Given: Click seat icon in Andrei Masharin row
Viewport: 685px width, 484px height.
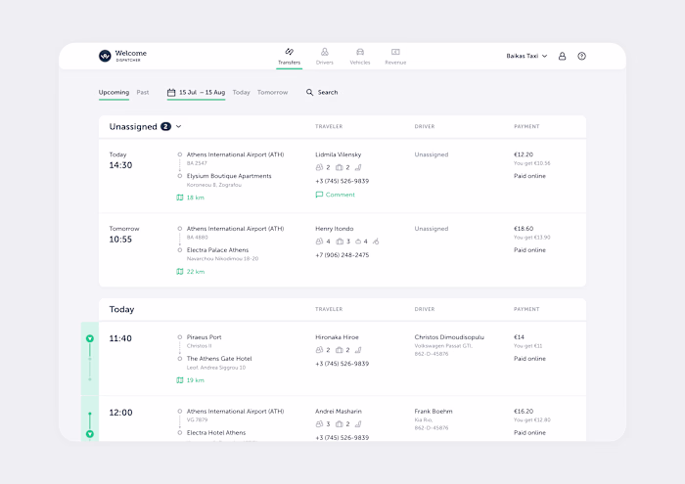Looking at the screenshot, I should tap(358, 423).
